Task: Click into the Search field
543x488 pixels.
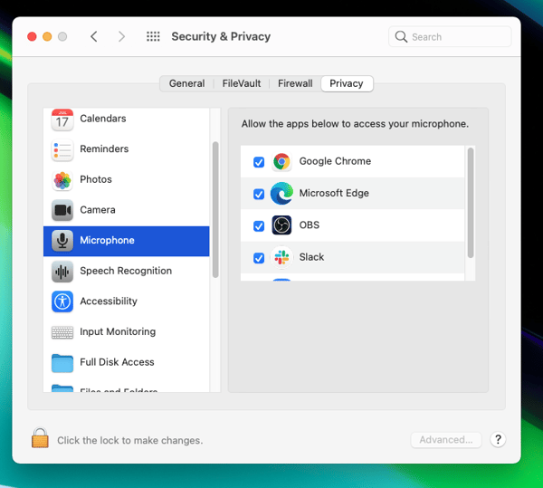Action: tap(450, 37)
